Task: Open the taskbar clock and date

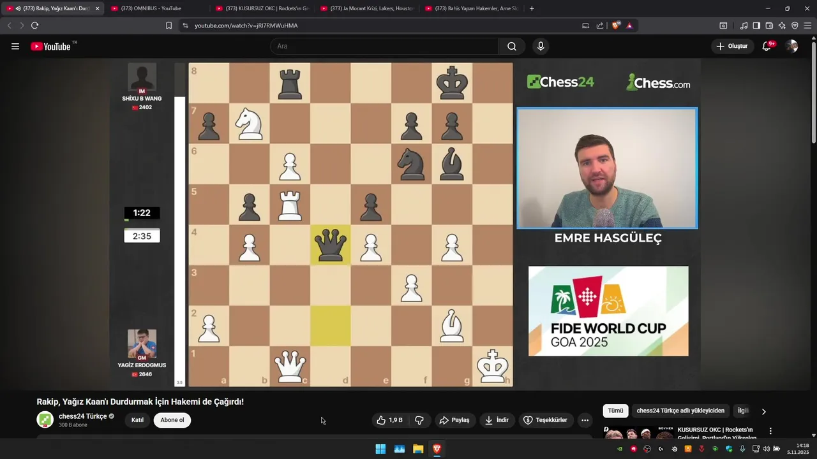Action: [798, 449]
